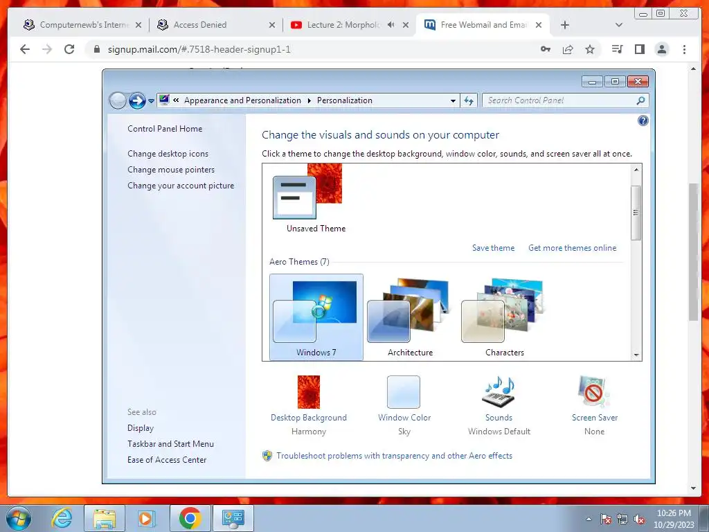Open Change mouse pointers link

[x=171, y=170]
